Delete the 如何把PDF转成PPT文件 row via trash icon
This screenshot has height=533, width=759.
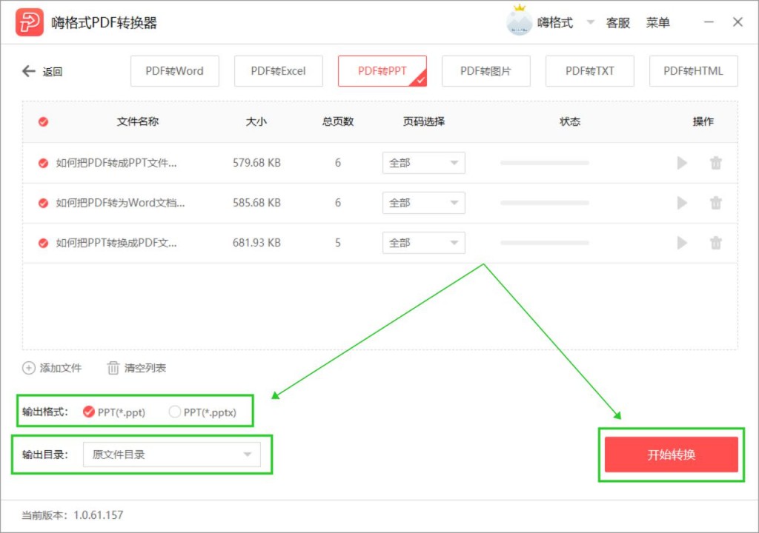pos(716,163)
